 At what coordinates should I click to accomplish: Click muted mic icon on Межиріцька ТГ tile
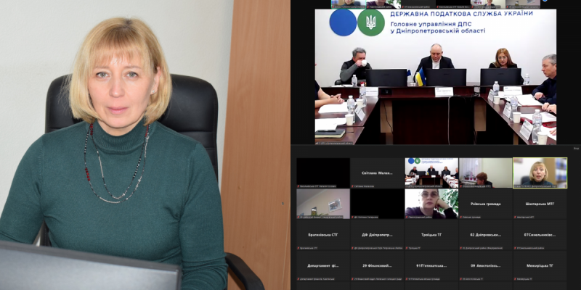pos(516,278)
